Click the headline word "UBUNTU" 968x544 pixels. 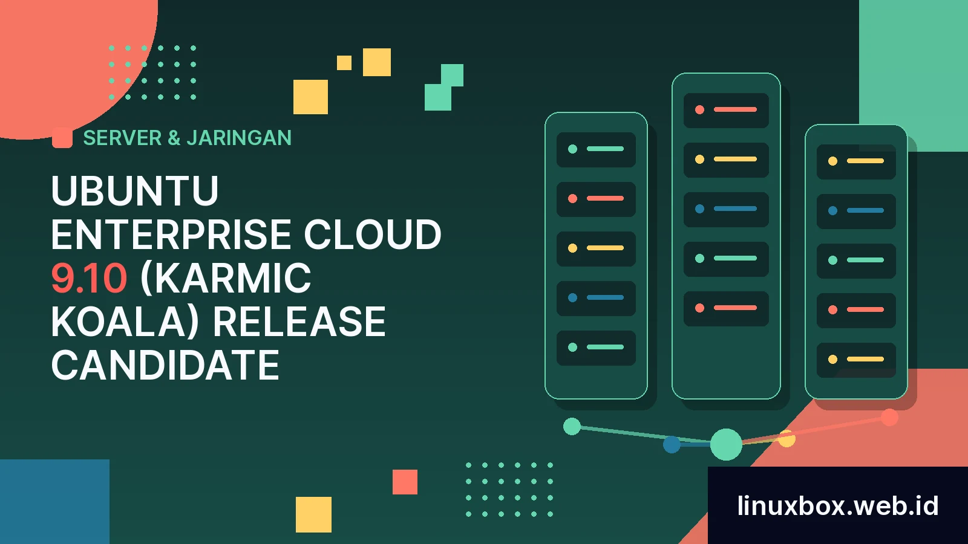coord(135,192)
